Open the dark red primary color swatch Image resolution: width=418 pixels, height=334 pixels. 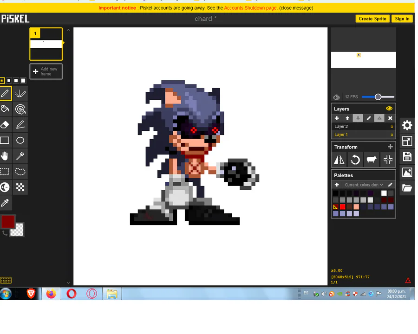click(x=8, y=222)
